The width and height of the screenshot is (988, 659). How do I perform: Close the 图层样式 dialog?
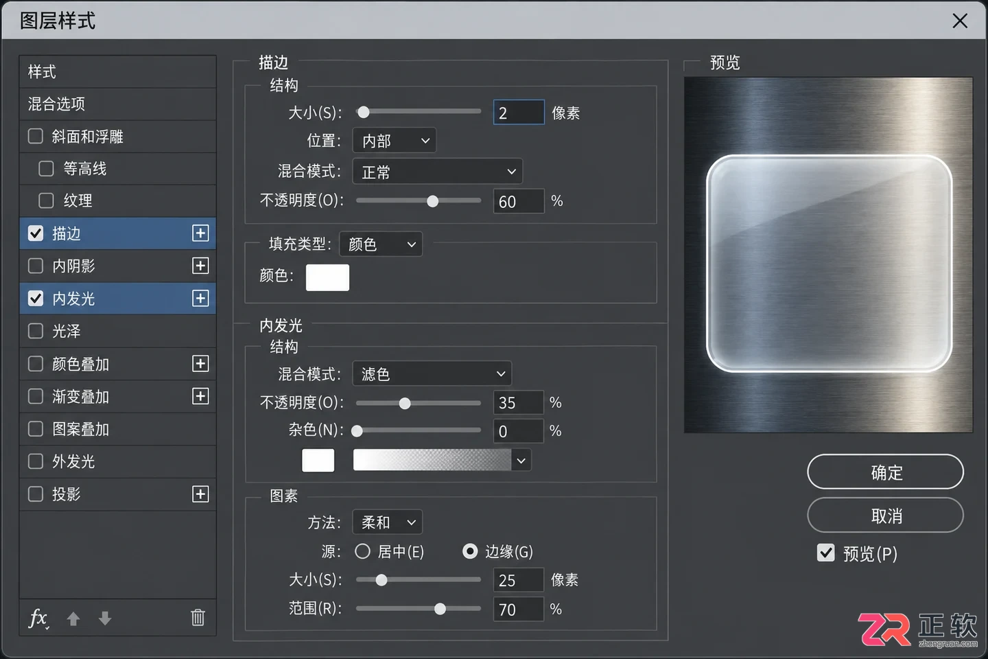960,21
